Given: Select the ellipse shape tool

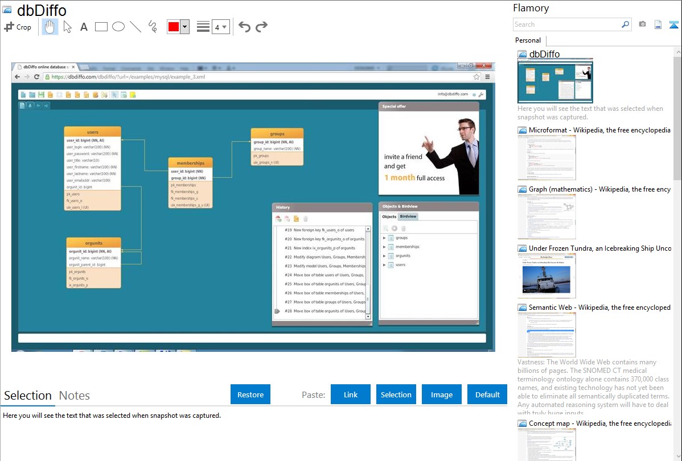Looking at the screenshot, I should point(118,27).
